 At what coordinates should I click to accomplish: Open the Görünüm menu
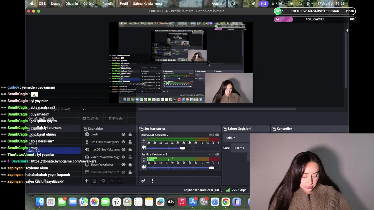[90, 4]
